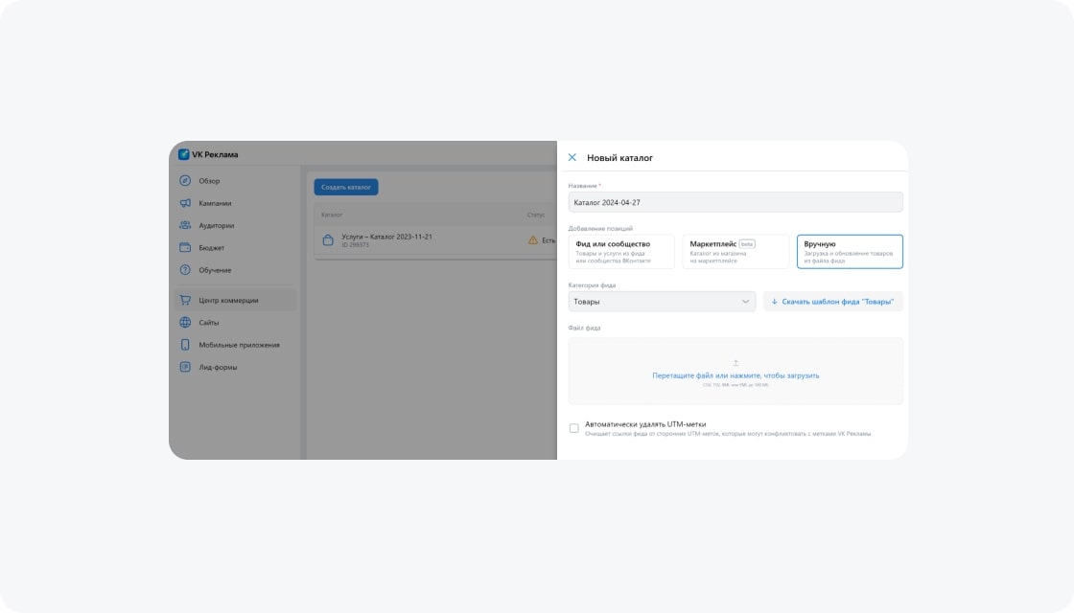1074x613 pixels.
Task: Click the Мобильные приложения phone icon
Action: (x=185, y=345)
